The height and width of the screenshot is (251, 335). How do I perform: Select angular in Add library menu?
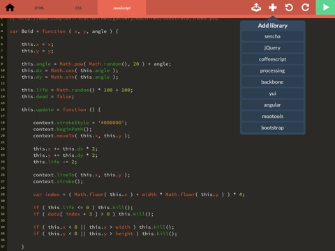pyautogui.click(x=272, y=105)
